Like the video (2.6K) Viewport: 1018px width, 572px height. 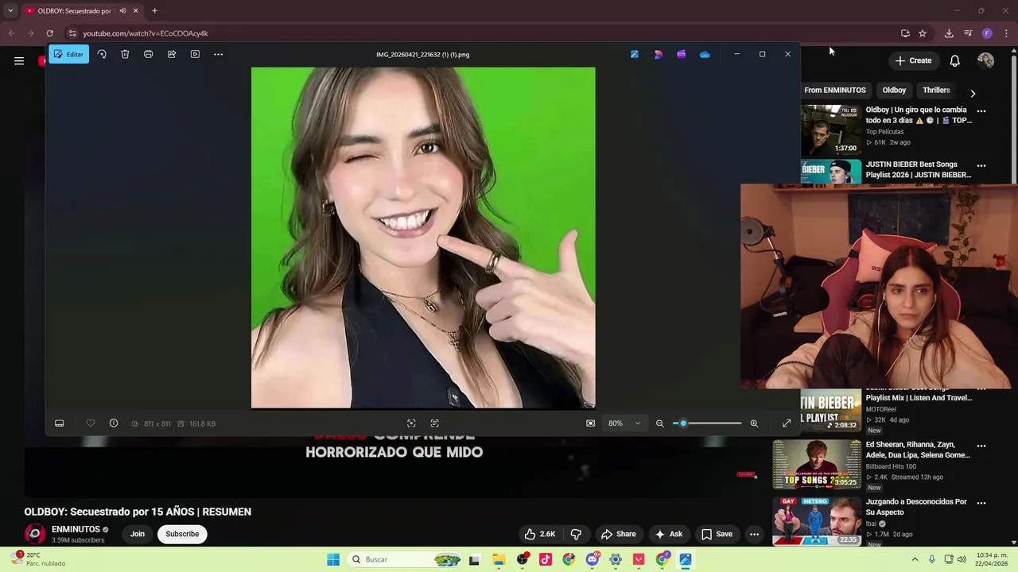[541, 534]
